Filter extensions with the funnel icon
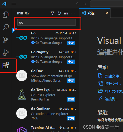 pyautogui.click(x=52, y=13)
